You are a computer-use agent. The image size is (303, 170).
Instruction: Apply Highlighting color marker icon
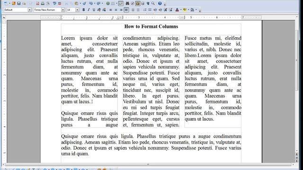pos(185,10)
